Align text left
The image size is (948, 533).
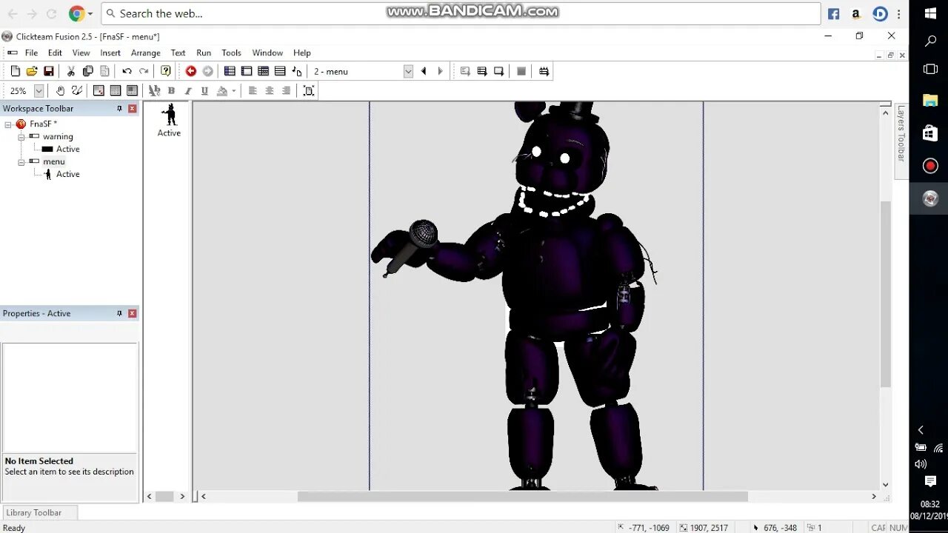tap(253, 90)
